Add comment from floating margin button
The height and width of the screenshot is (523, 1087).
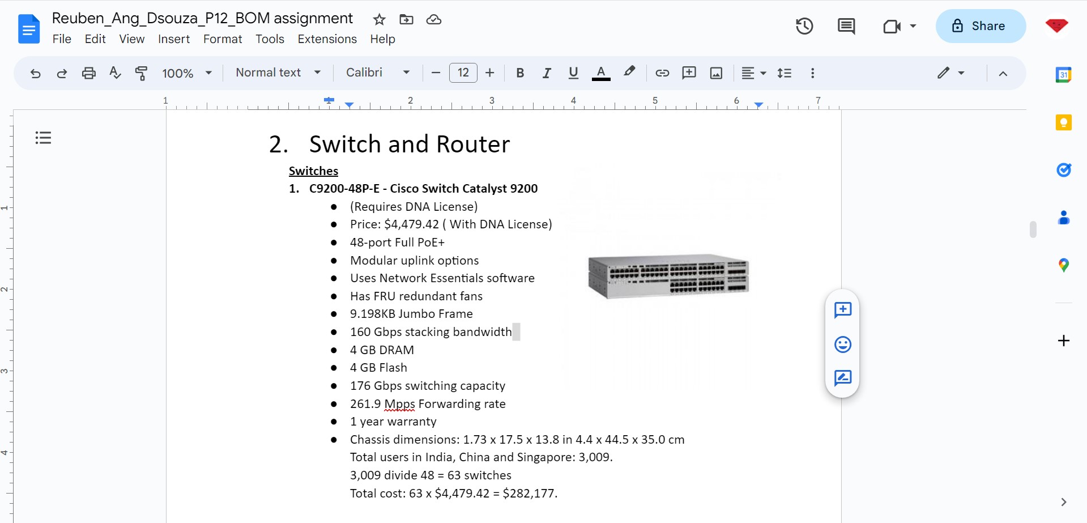pyautogui.click(x=843, y=310)
